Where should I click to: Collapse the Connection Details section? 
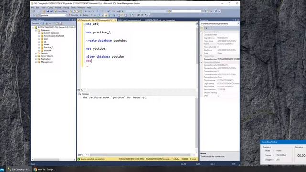click(201, 62)
